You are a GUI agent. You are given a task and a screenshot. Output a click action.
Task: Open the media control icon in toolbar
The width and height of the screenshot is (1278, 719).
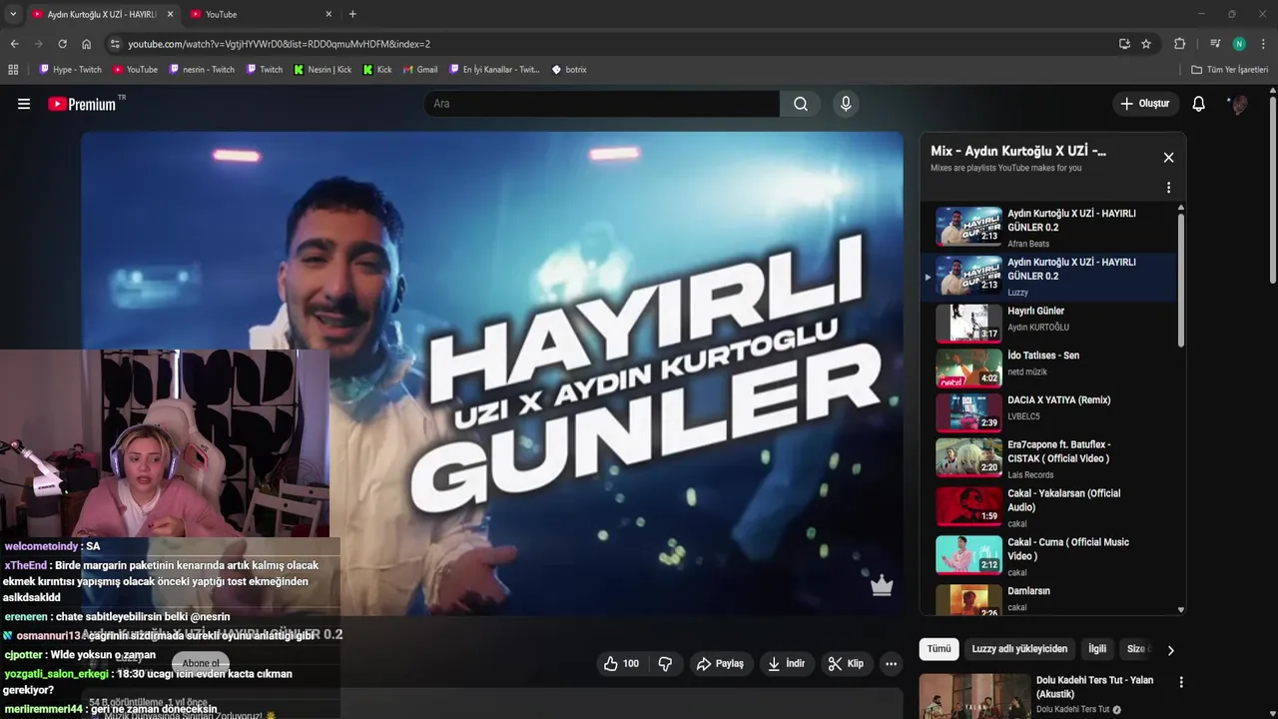[1214, 44]
